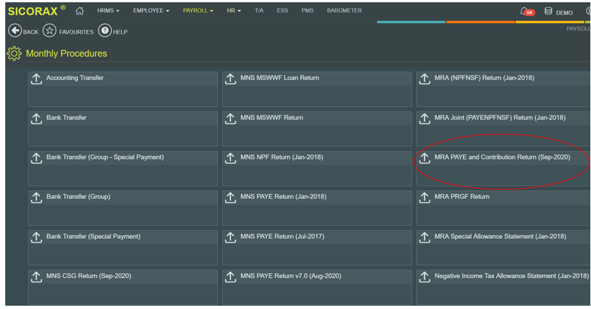Open the PMS menu item
This screenshot has height=309, width=591.
tap(307, 10)
